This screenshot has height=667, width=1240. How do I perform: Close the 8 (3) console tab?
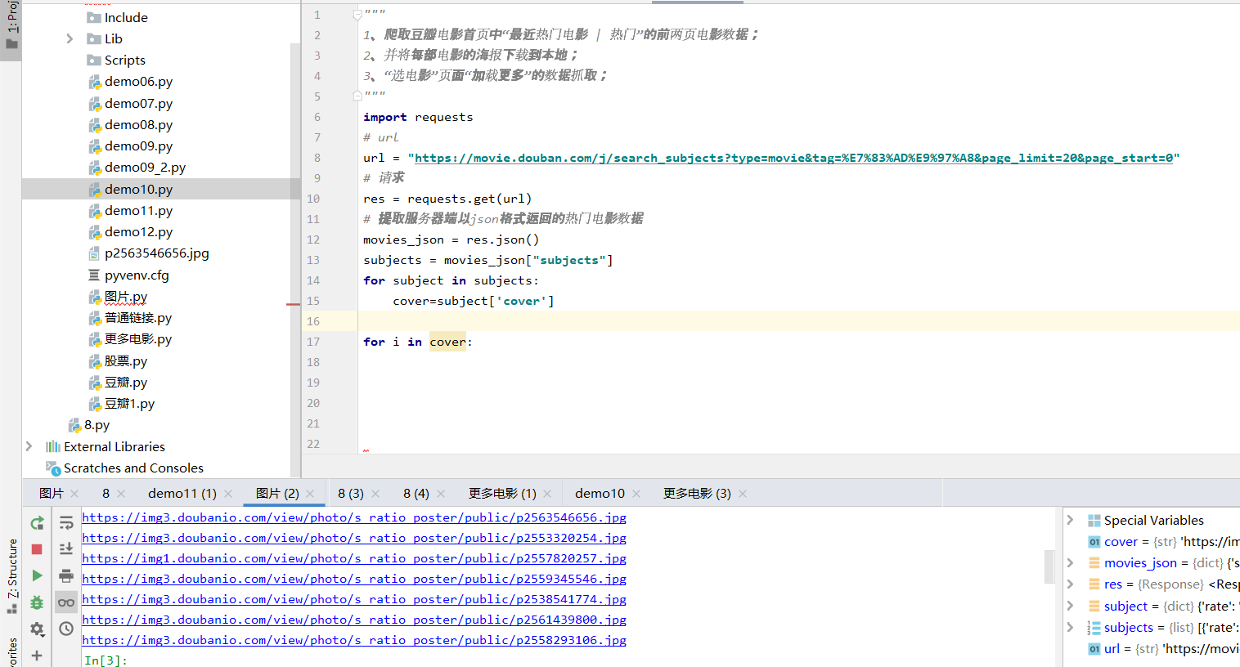pos(375,494)
